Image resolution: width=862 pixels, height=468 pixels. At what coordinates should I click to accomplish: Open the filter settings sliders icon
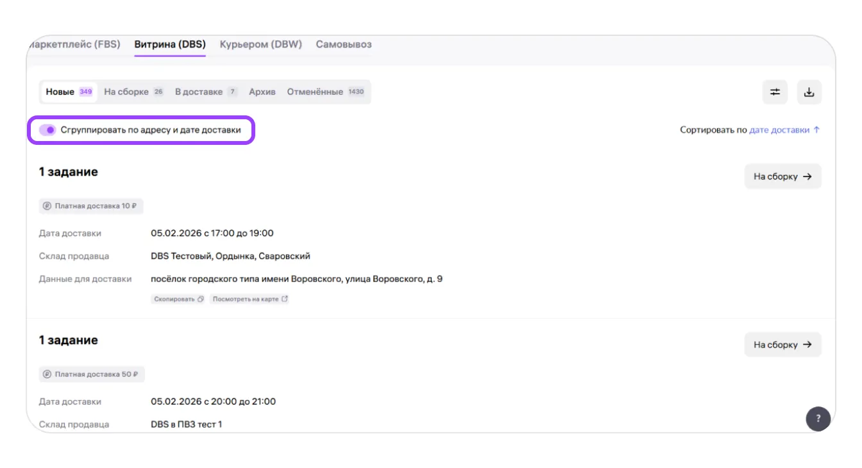(775, 92)
